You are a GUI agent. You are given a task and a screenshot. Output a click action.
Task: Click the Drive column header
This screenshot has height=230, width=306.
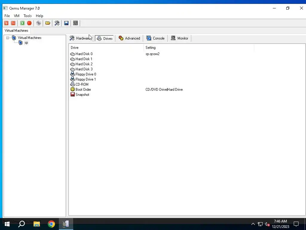tap(106, 48)
